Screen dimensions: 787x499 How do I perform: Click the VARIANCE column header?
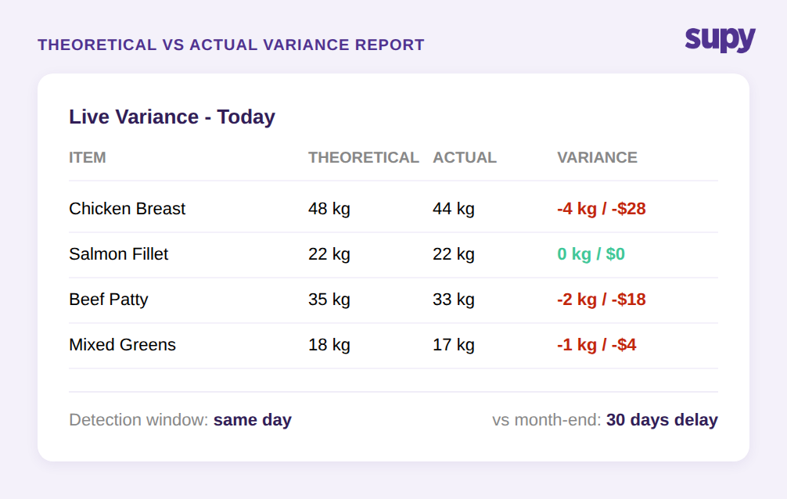point(597,158)
